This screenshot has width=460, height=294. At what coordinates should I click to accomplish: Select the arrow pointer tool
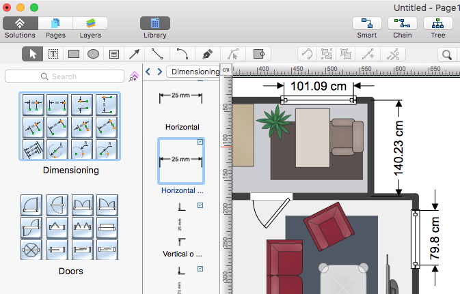(32, 54)
